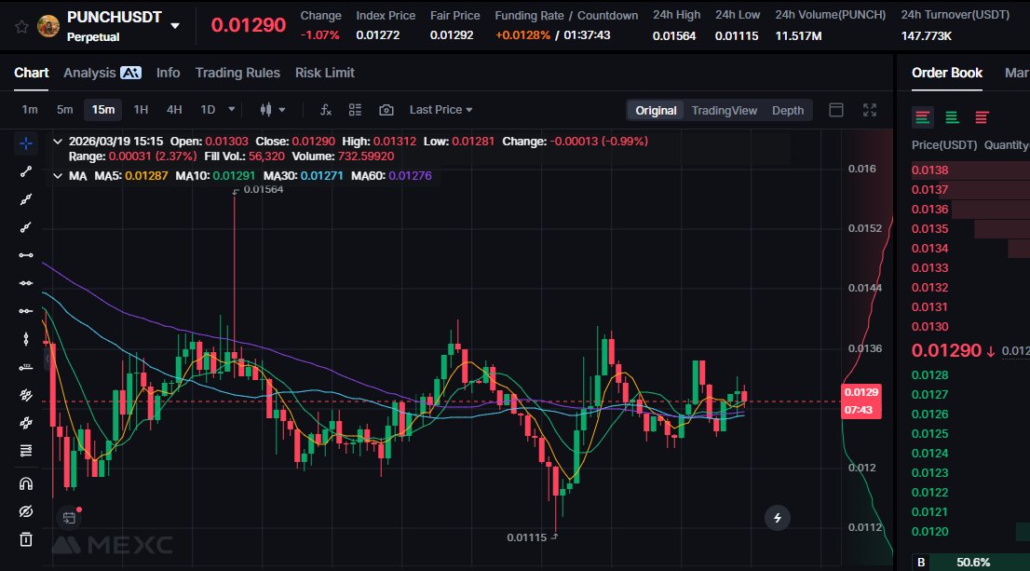Select the Fibonacci retracement lines tool
Viewport: 1030px width, 571px height.
26,451
